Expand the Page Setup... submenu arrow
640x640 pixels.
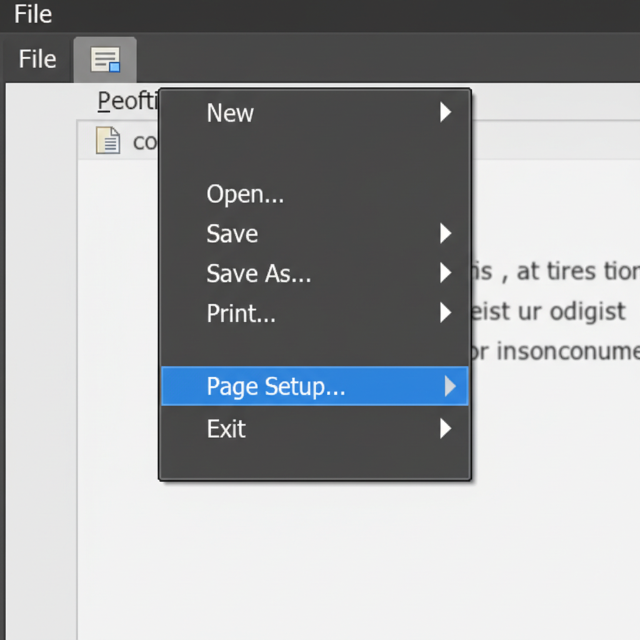tap(450, 387)
